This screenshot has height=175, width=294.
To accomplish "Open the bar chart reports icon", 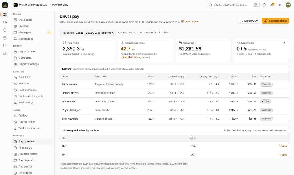I will pos(5,45).
